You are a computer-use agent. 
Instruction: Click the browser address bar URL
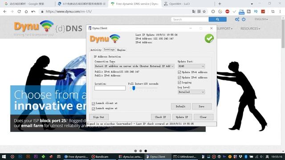(69, 12)
